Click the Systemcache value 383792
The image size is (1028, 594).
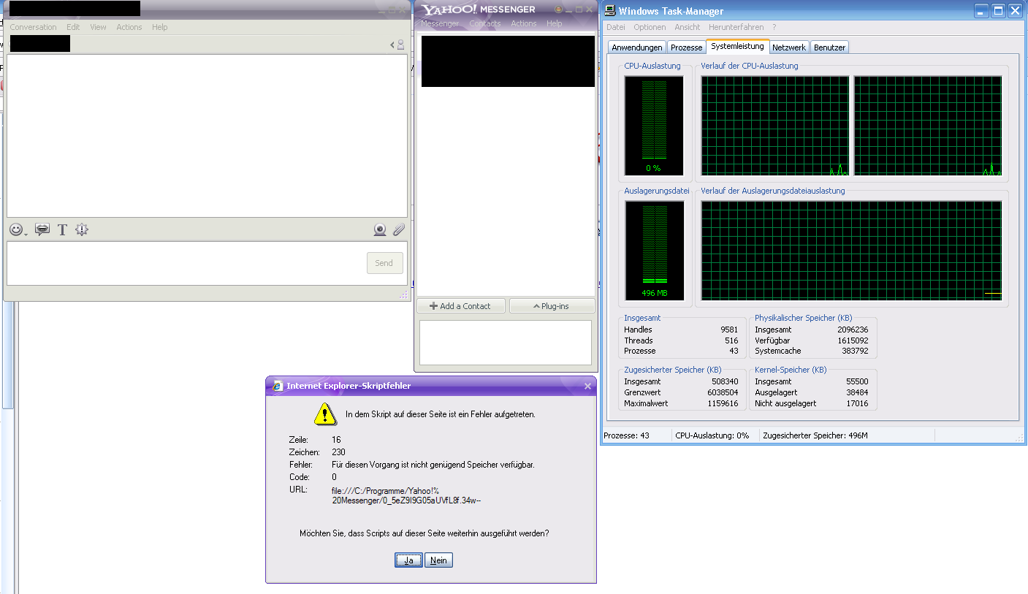click(x=856, y=351)
